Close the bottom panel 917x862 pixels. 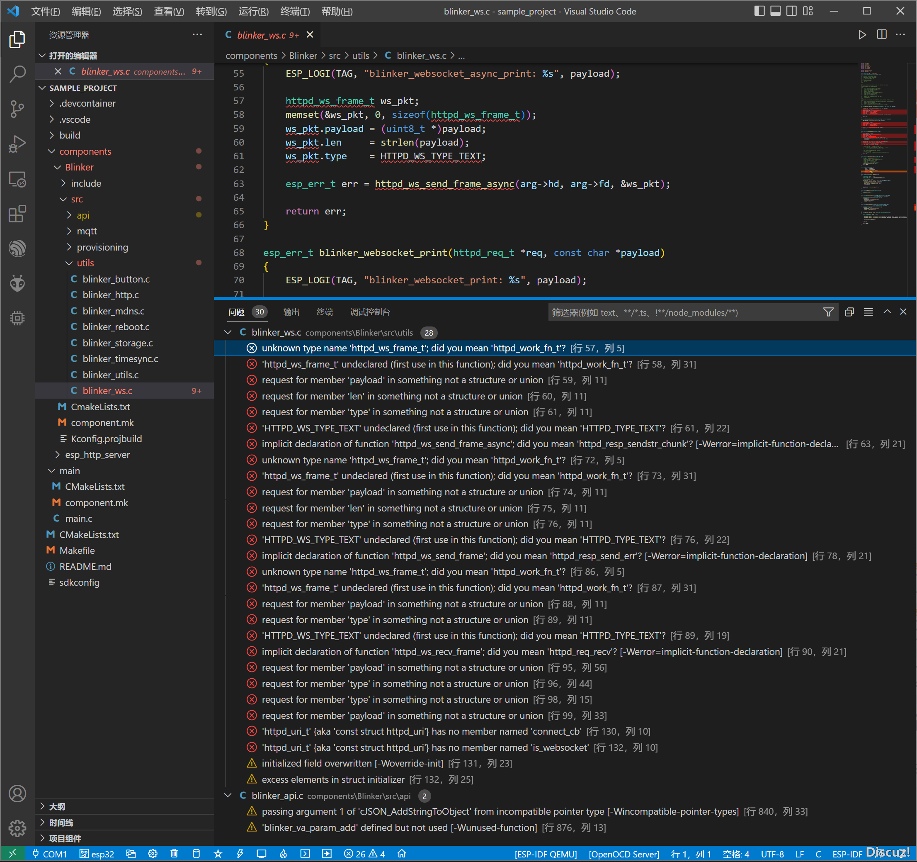(903, 312)
